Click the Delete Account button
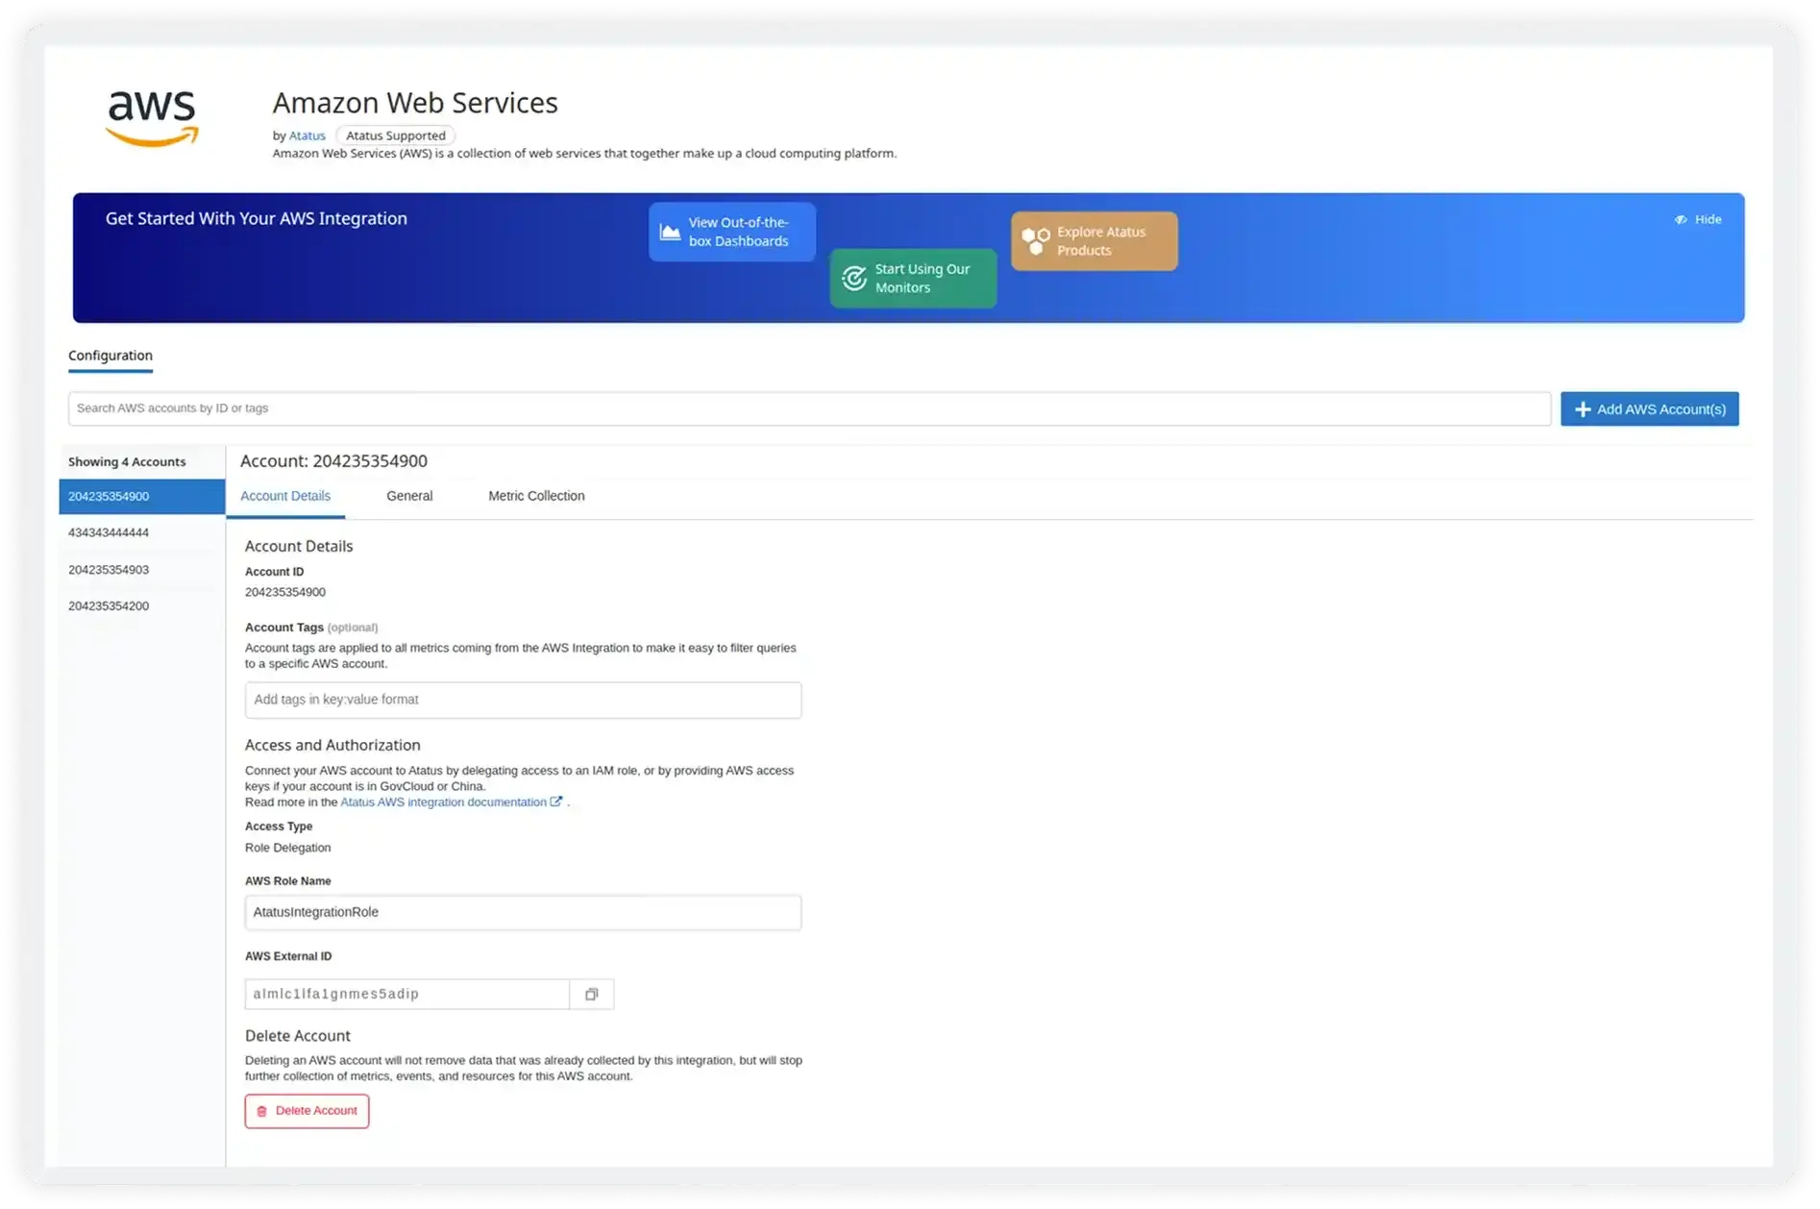 307,1110
